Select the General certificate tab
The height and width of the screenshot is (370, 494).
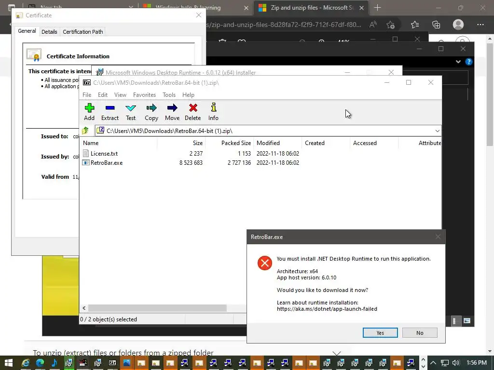pos(27,31)
